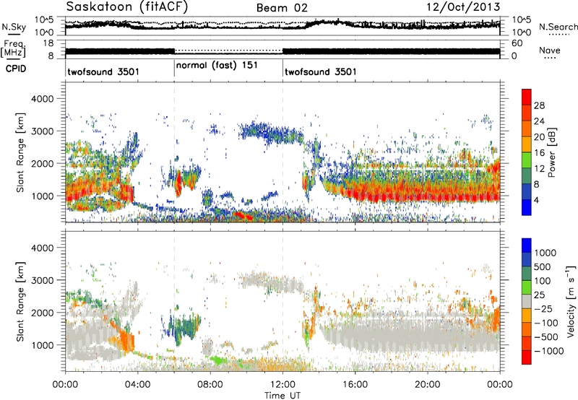Click the 'twofsound 3501' label at 12:00

pos(321,71)
